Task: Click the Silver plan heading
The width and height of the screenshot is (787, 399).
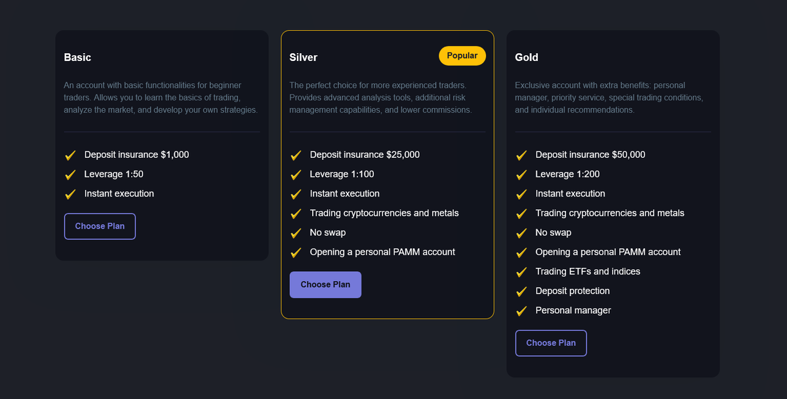Action: [303, 58]
